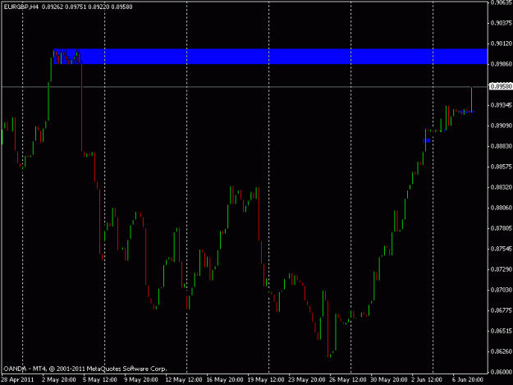Click the 0.86775 price scale label

pos(502,310)
